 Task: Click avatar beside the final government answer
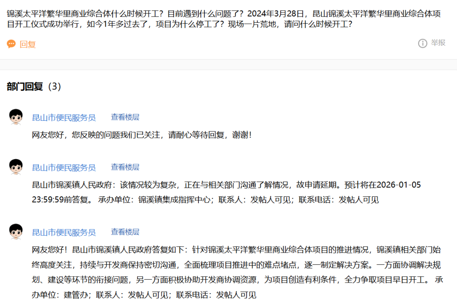pyautogui.click(x=16, y=232)
